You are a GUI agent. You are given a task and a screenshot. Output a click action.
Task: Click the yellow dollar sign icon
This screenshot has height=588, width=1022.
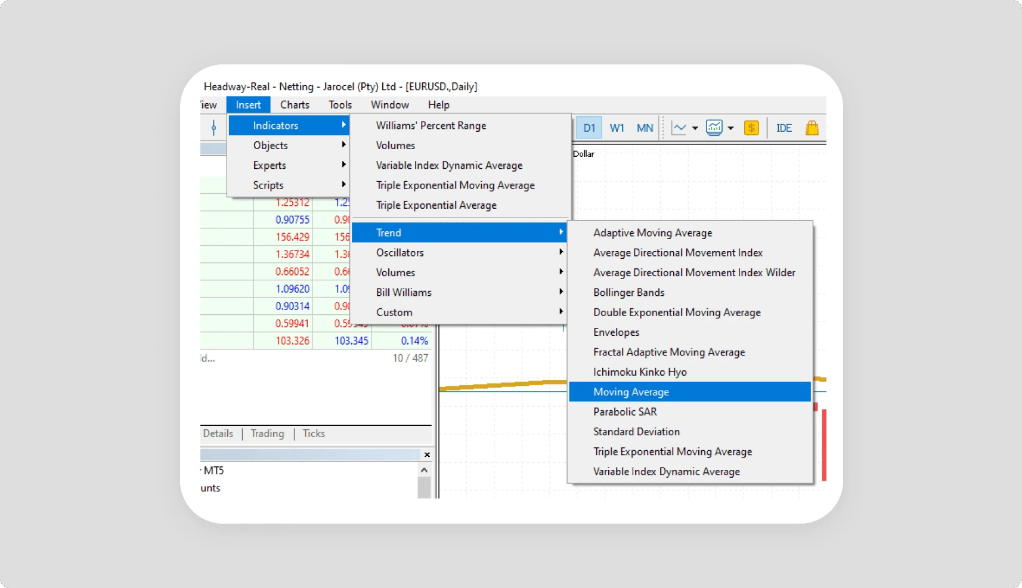coord(751,128)
